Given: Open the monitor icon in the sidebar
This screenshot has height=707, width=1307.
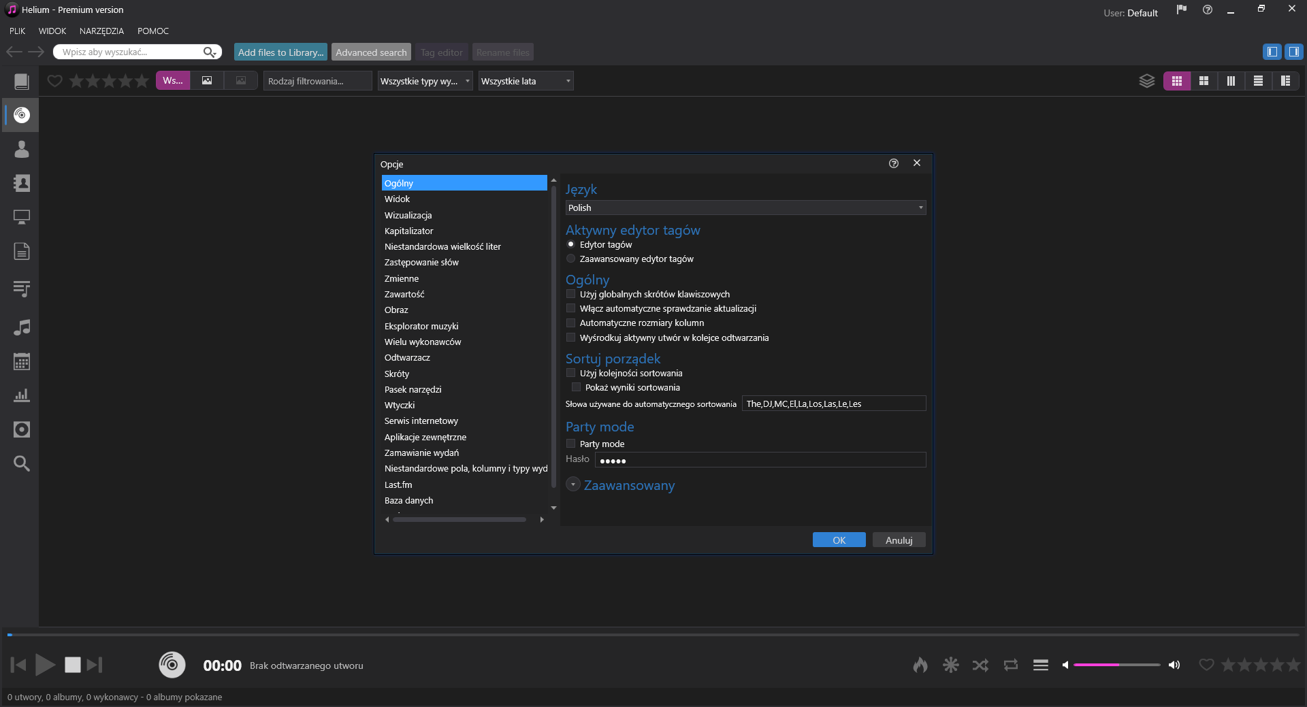Looking at the screenshot, I should click(22, 217).
